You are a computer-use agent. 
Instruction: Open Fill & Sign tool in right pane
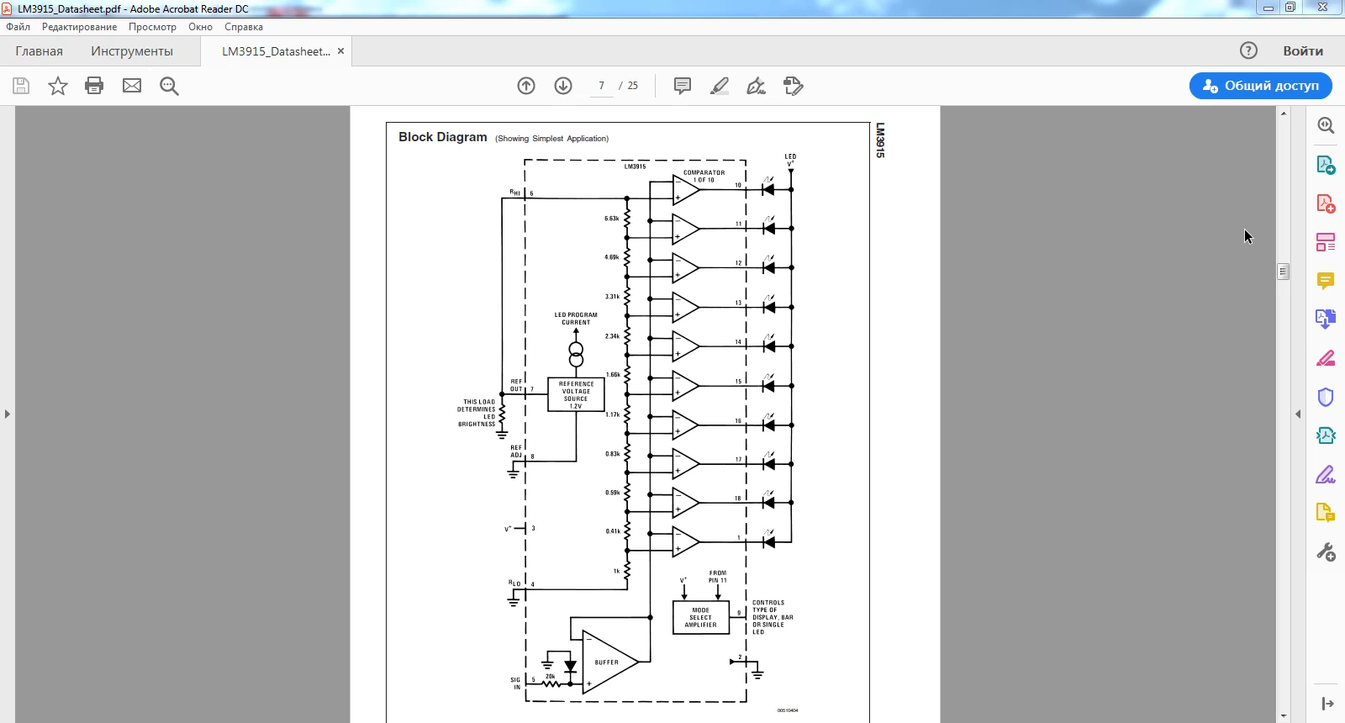point(1326,475)
